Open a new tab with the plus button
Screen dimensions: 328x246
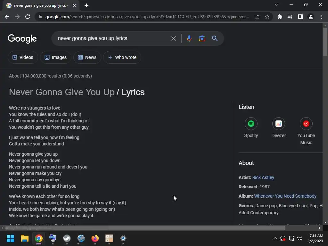(86, 6)
